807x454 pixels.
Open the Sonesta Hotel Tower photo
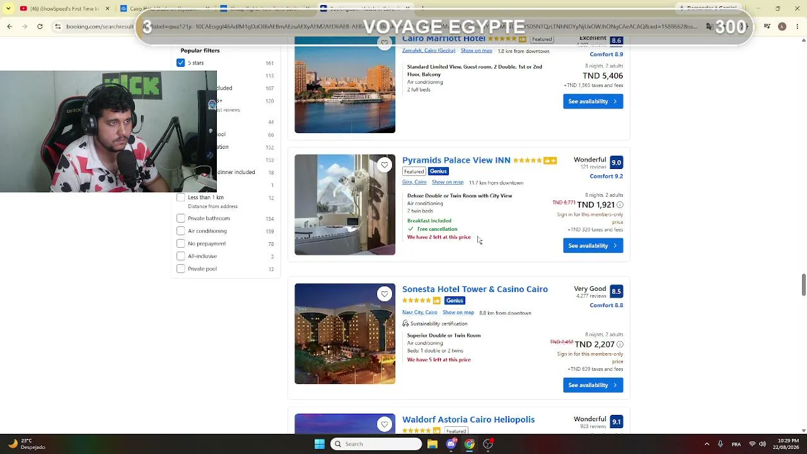(x=345, y=334)
